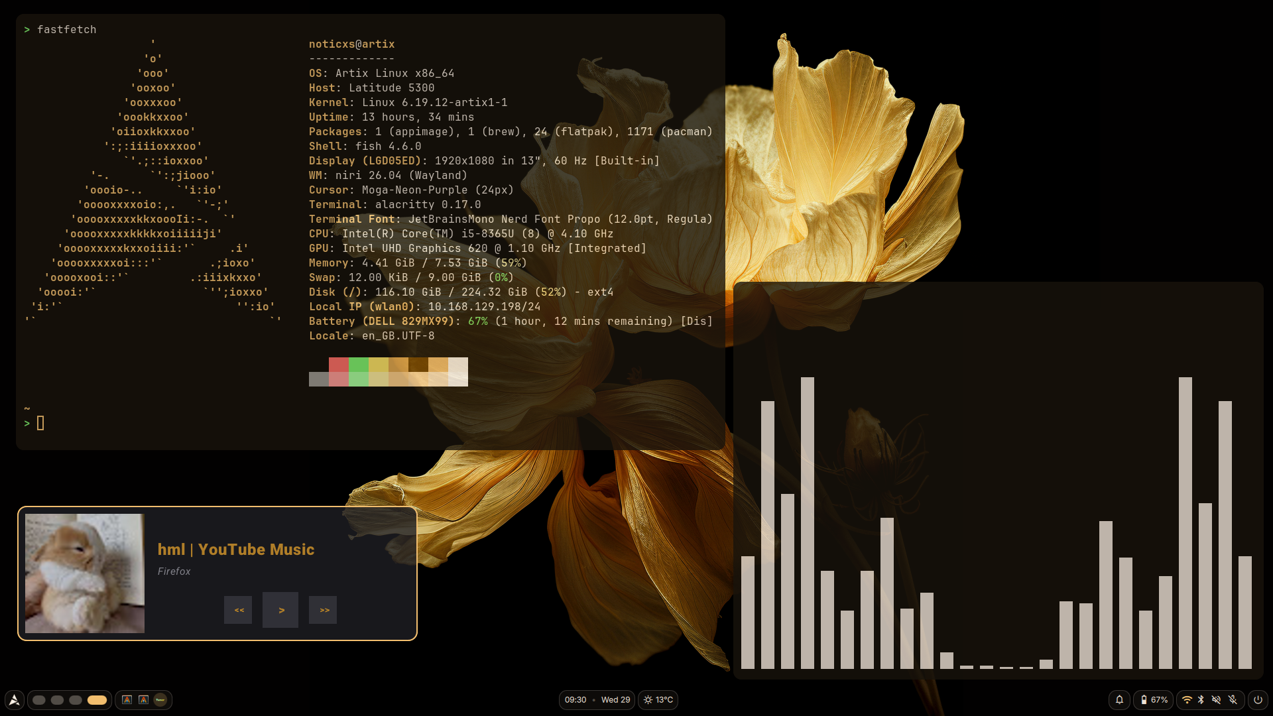The image size is (1273, 716).
Task: Click the 'Terminal: alacritty 0.17.0' line
Action: [x=394, y=205]
